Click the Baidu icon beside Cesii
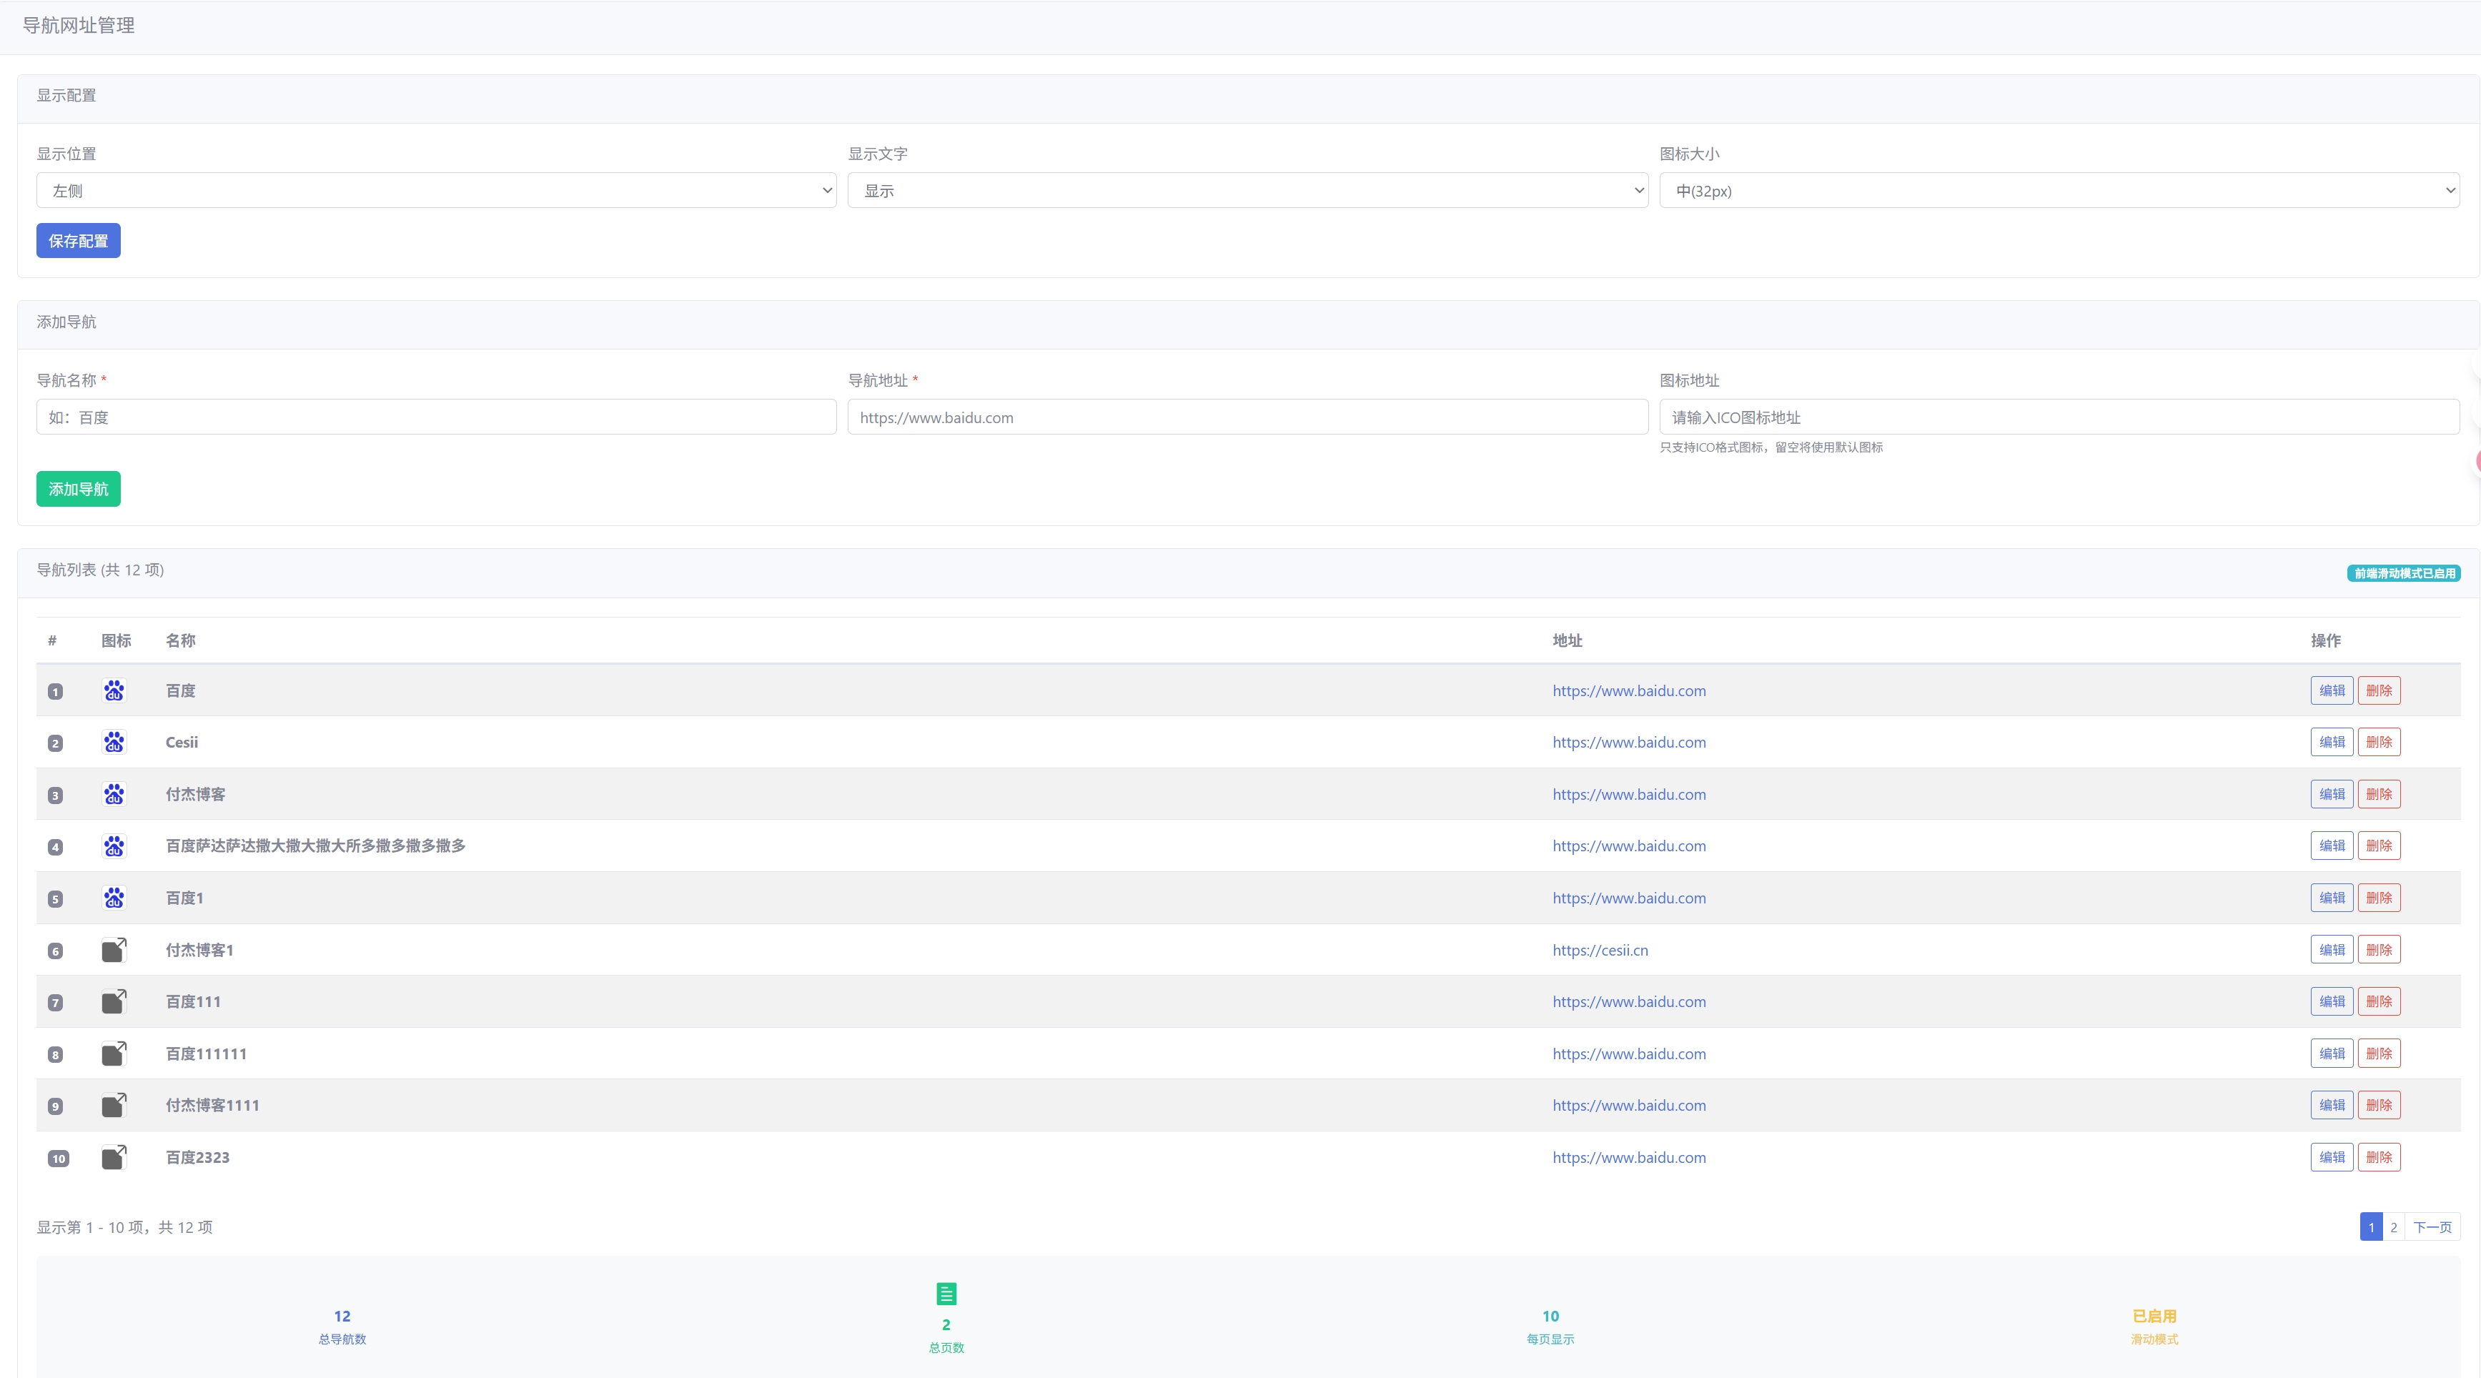The height and width of the screenshot is (1378, 2481). click(114, 743)
